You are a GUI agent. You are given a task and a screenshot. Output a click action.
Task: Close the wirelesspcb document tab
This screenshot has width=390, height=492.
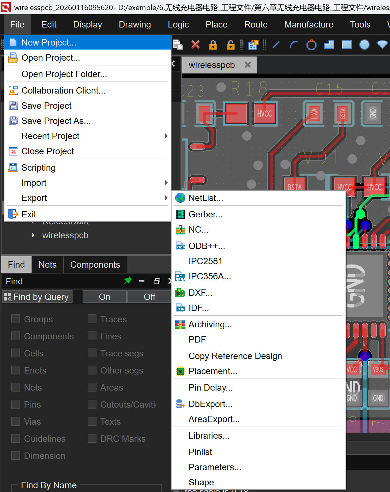tap(248, 65)
